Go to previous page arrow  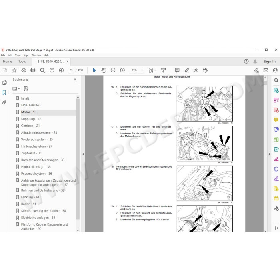tap(52, 70)
